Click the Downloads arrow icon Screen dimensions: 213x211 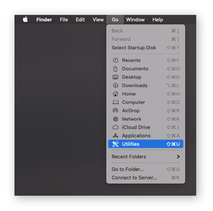(x=115, y=85)
